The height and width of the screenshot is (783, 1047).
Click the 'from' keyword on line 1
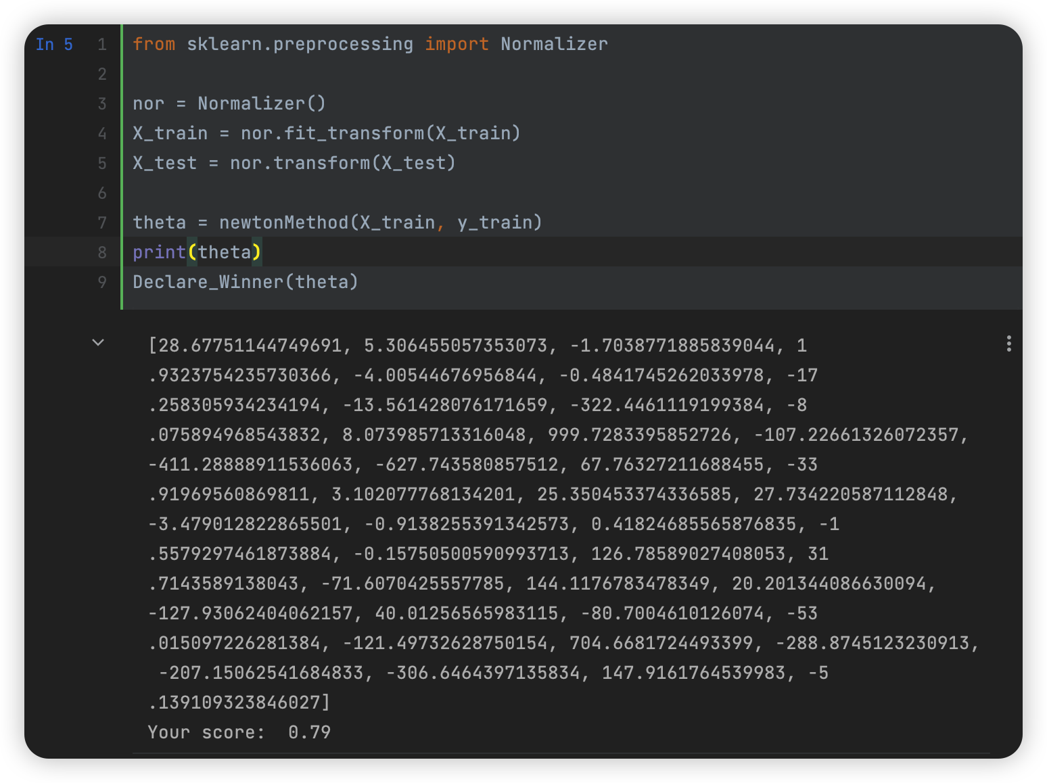pyautogui.click(x=154, y=45)
